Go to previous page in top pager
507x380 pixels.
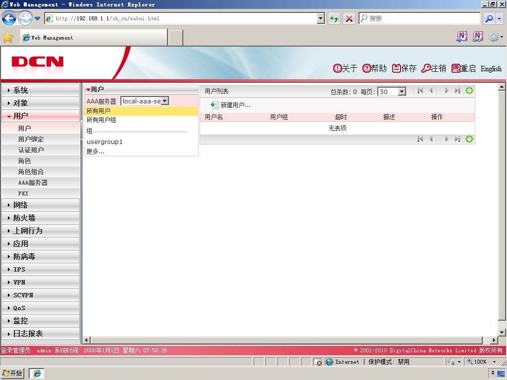(x=431, y=91)
